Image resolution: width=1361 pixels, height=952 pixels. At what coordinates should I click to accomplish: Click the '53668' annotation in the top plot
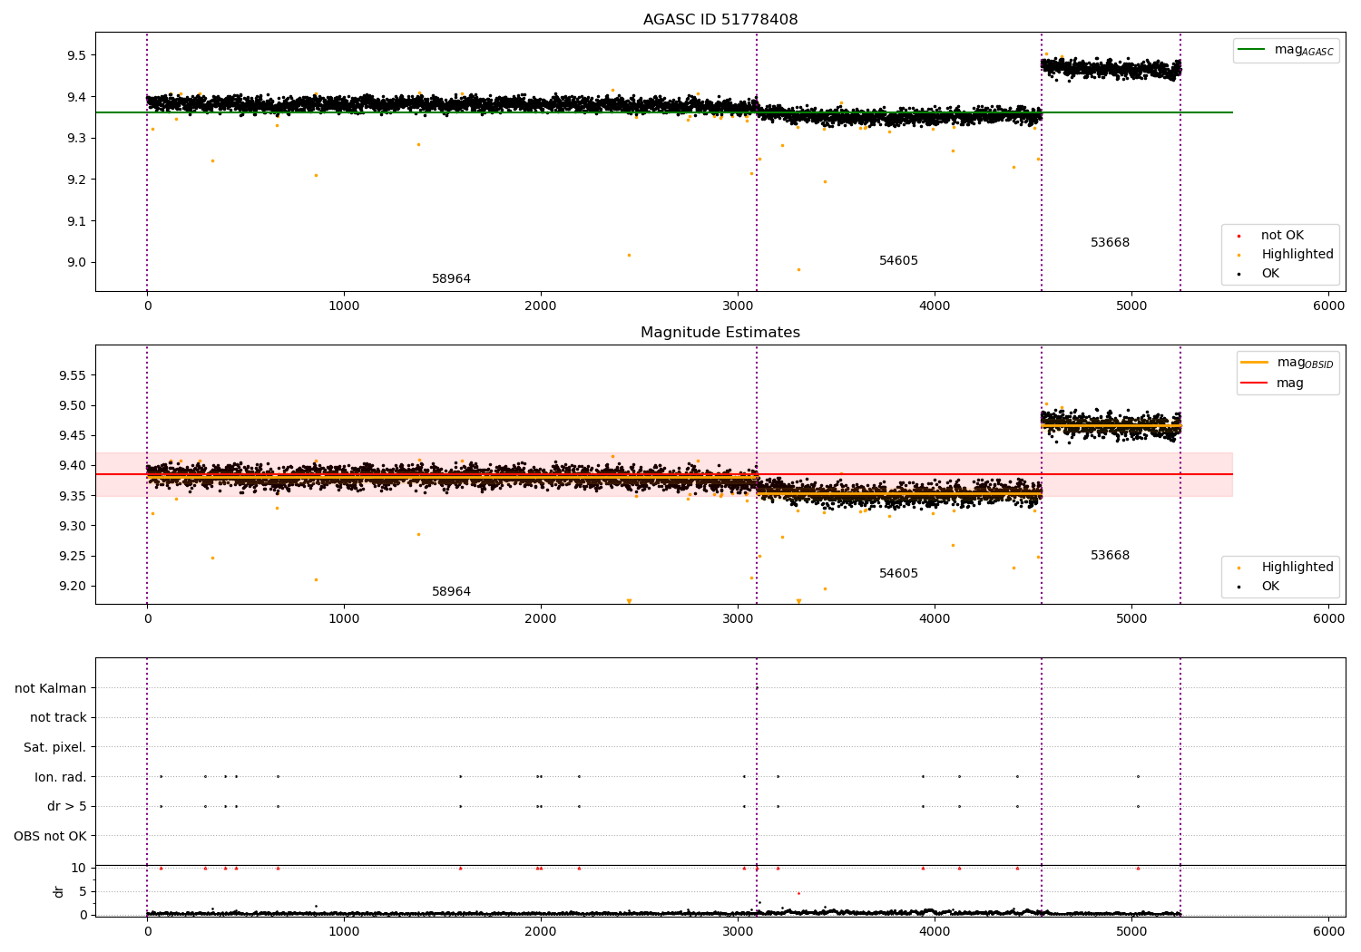[1110, 243]
